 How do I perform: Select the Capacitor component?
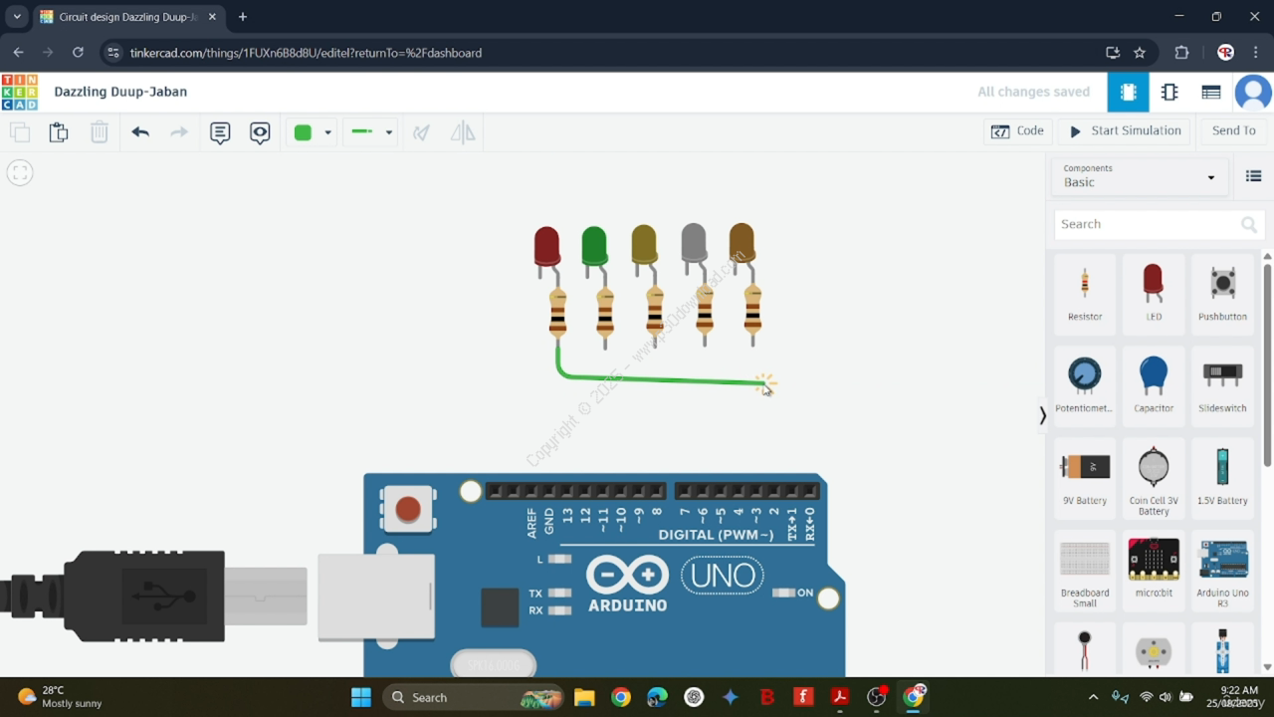(1154, 384)
